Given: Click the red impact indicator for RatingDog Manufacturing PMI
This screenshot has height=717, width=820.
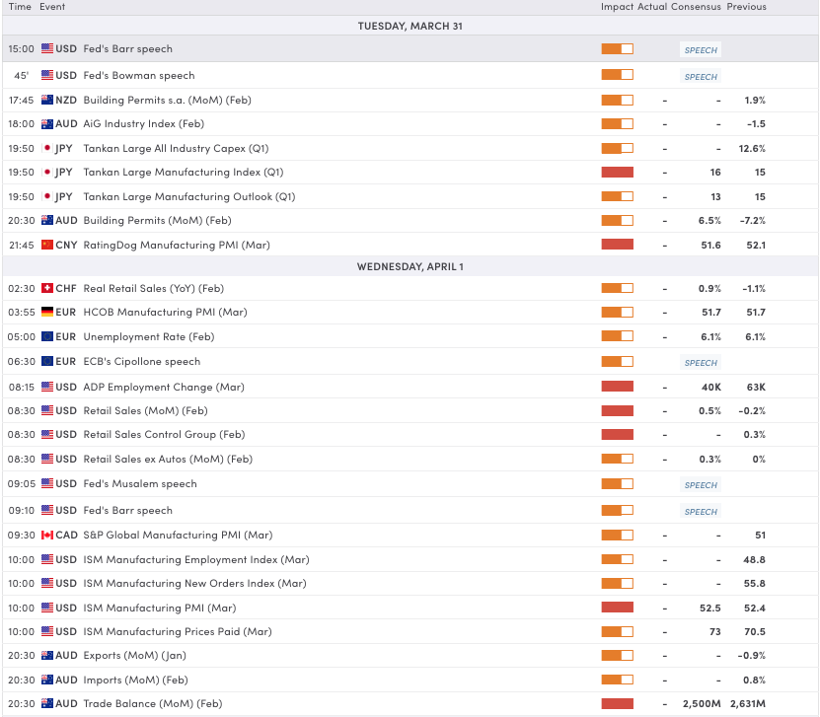Looking at the screenshot, I should 617,244.
